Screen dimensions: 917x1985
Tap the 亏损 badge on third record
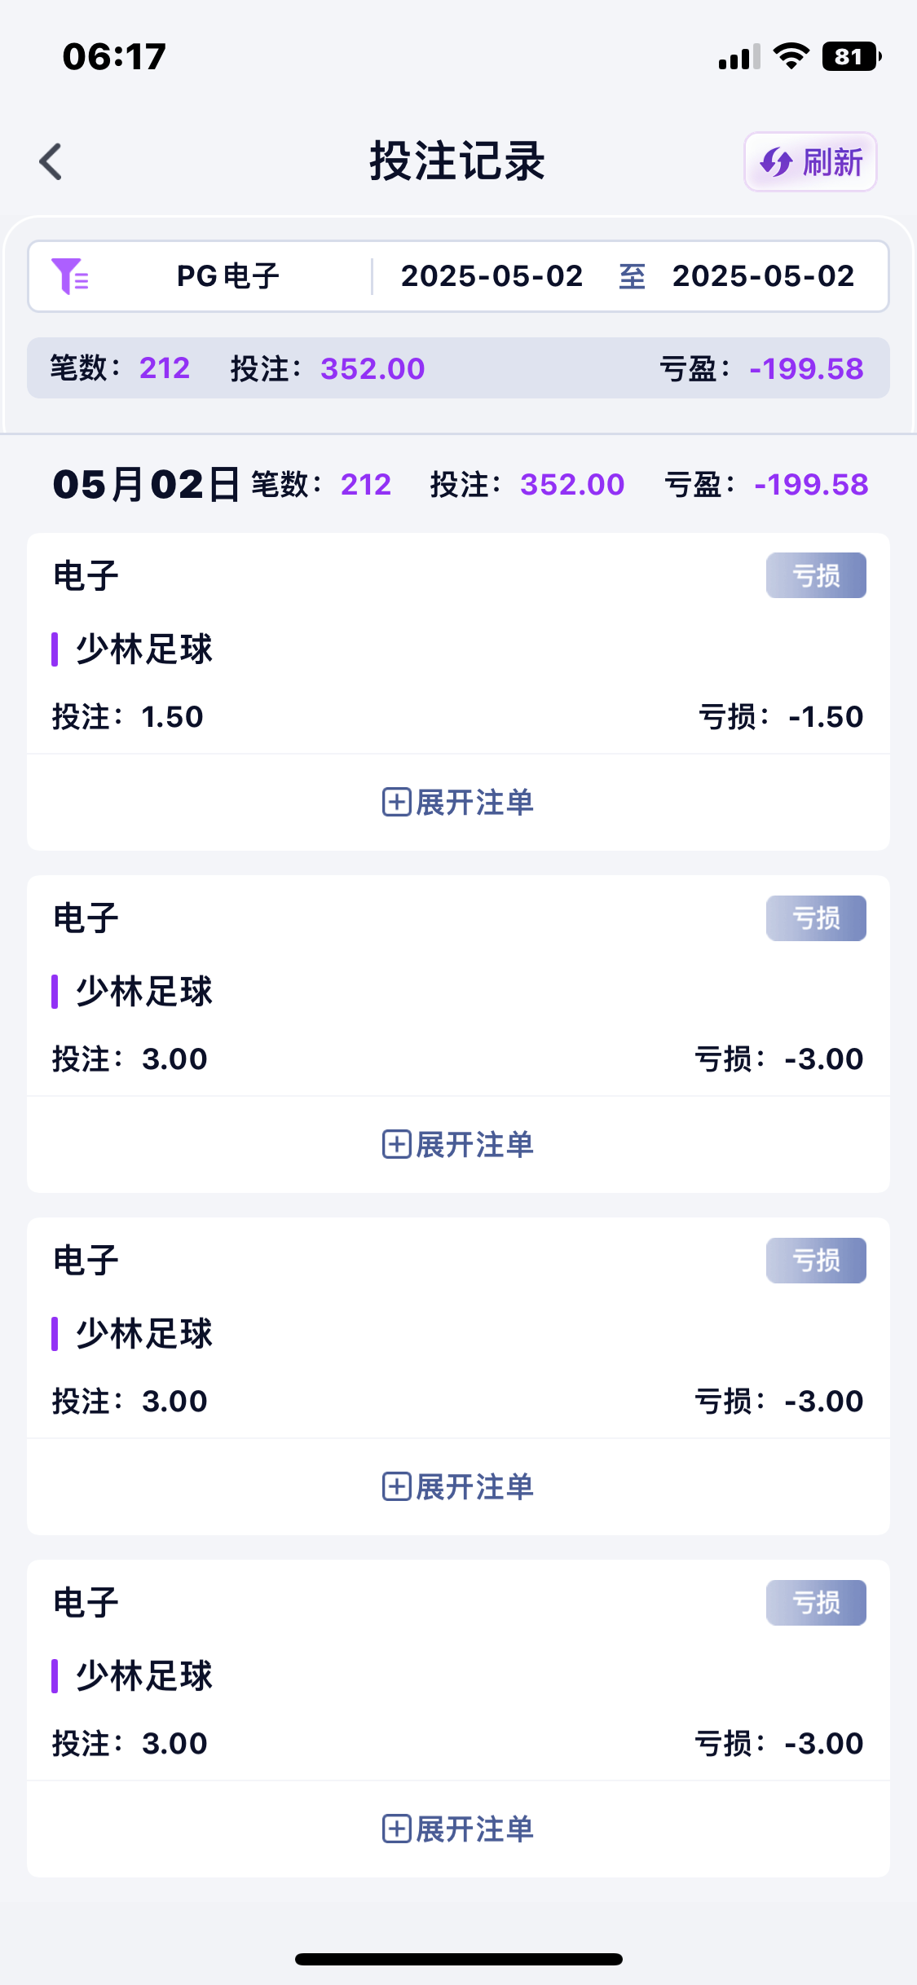tap(816, 1261)
